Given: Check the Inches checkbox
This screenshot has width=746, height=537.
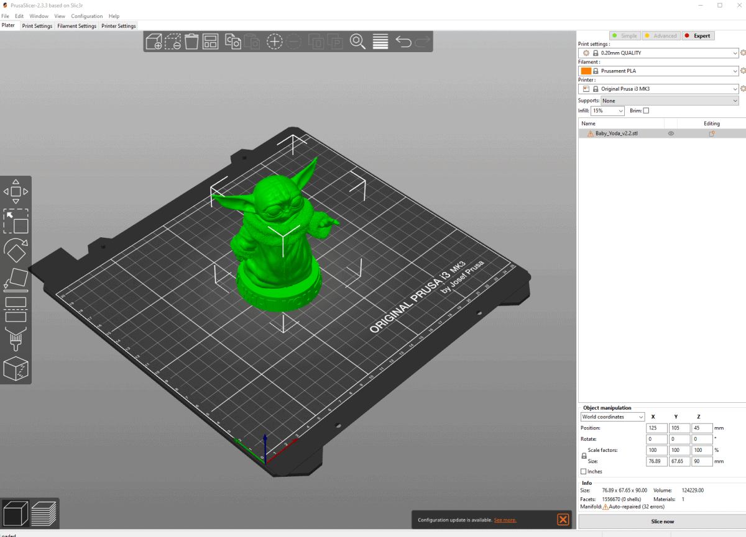Looking at the screenshot, I should pyautogui.click(x=583, y=471).
